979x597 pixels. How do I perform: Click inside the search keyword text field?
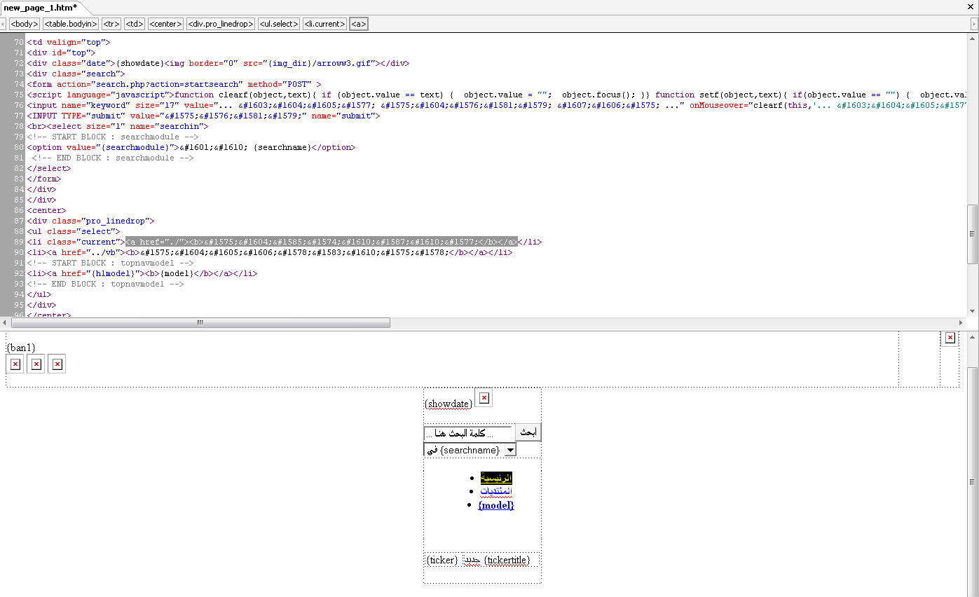[469, 434]
